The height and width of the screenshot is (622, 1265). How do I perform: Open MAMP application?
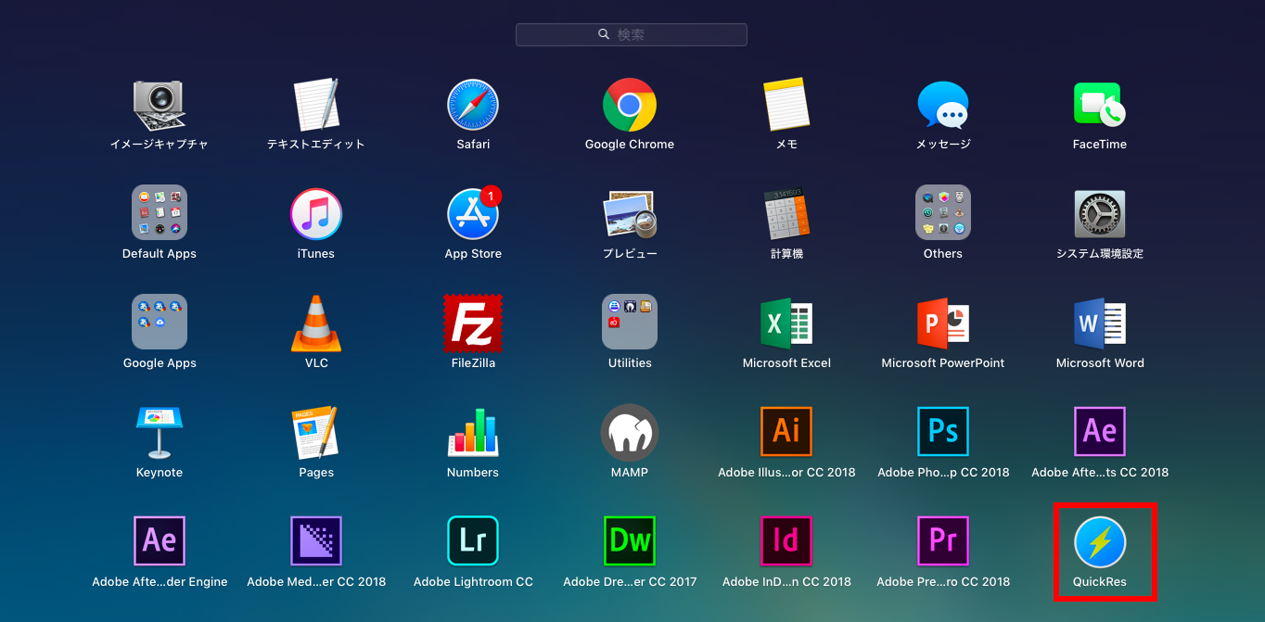(x=630, y=432)
